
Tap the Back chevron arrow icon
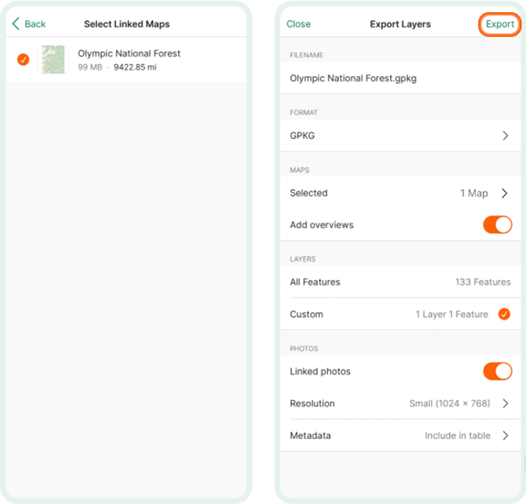[x=16, y=24]
